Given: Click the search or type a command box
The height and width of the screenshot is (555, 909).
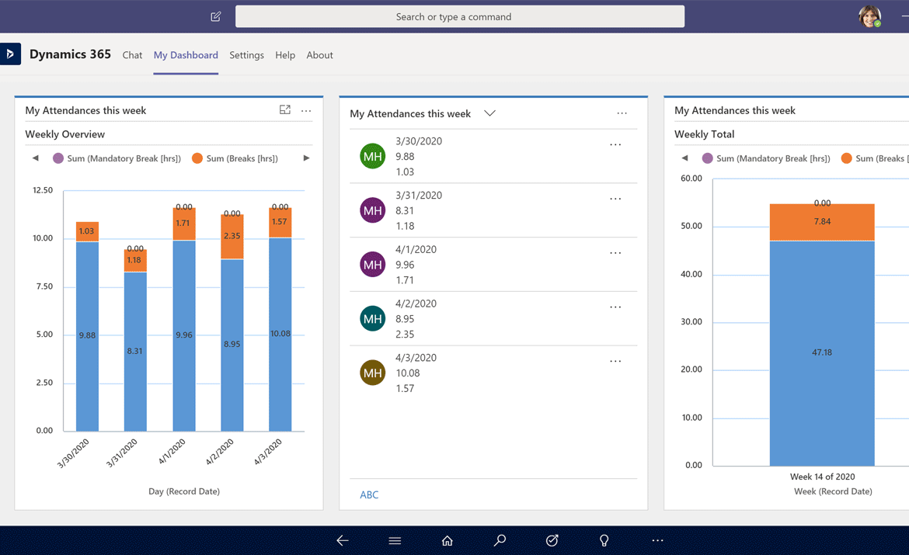Looking at the screenshot, I should (460, 16).
